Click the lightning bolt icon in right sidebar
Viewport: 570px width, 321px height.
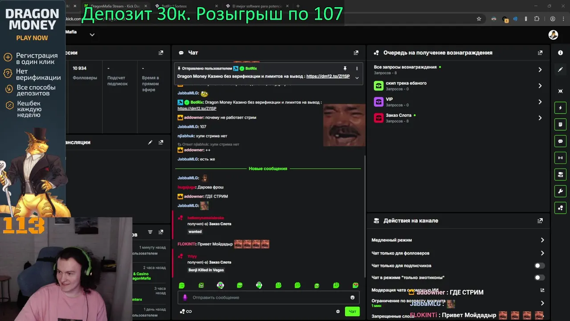click(x=560, y=108)
